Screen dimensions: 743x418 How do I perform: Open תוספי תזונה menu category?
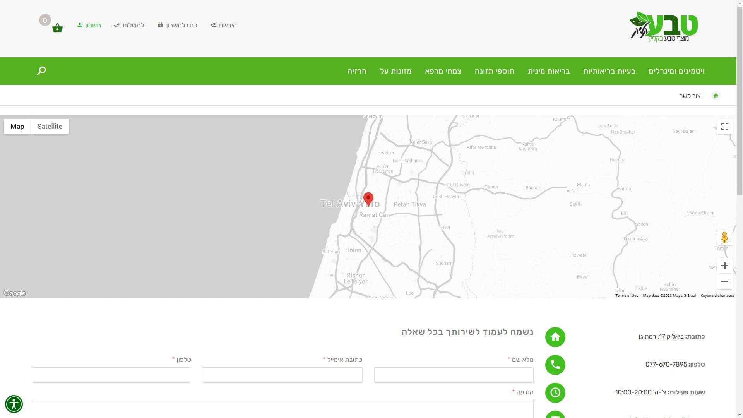494,71
